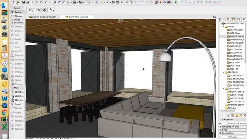Click the New document icon

tap(13, 2)
